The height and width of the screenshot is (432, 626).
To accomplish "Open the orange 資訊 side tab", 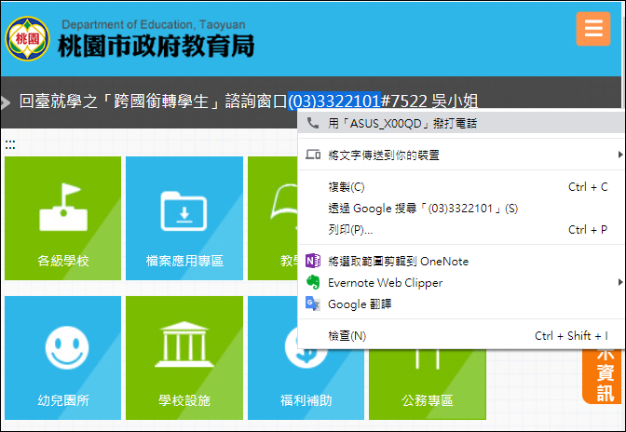I will pyautogui.click(x=604, y=376).
